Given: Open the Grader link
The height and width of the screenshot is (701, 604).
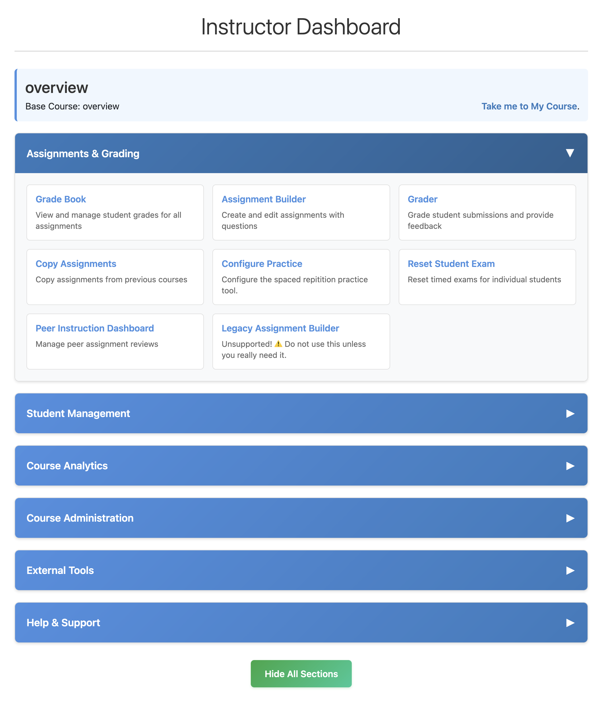Looking at the screenshot, I should tap(422, 199).
